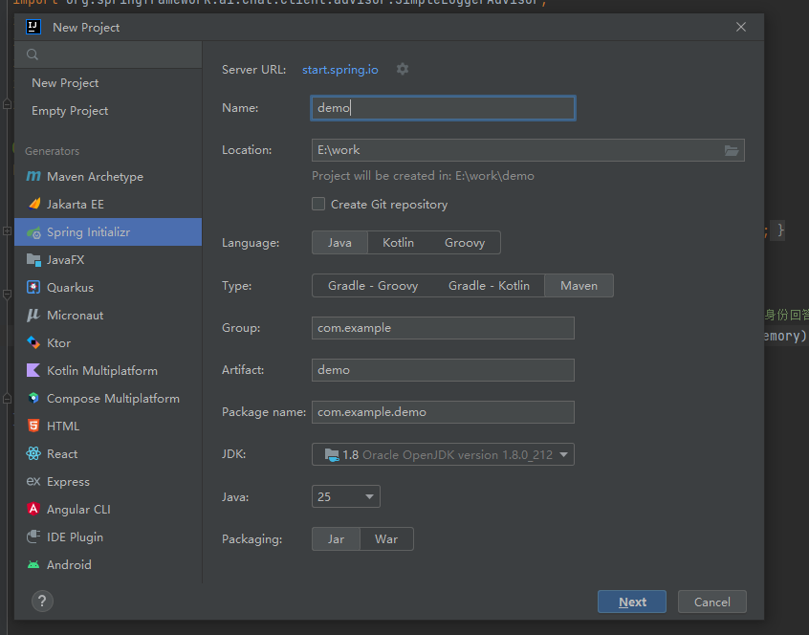The width and height of the screenshot is (809, 635).
Task: Click the Generators section header
Action: coord(52,151)
